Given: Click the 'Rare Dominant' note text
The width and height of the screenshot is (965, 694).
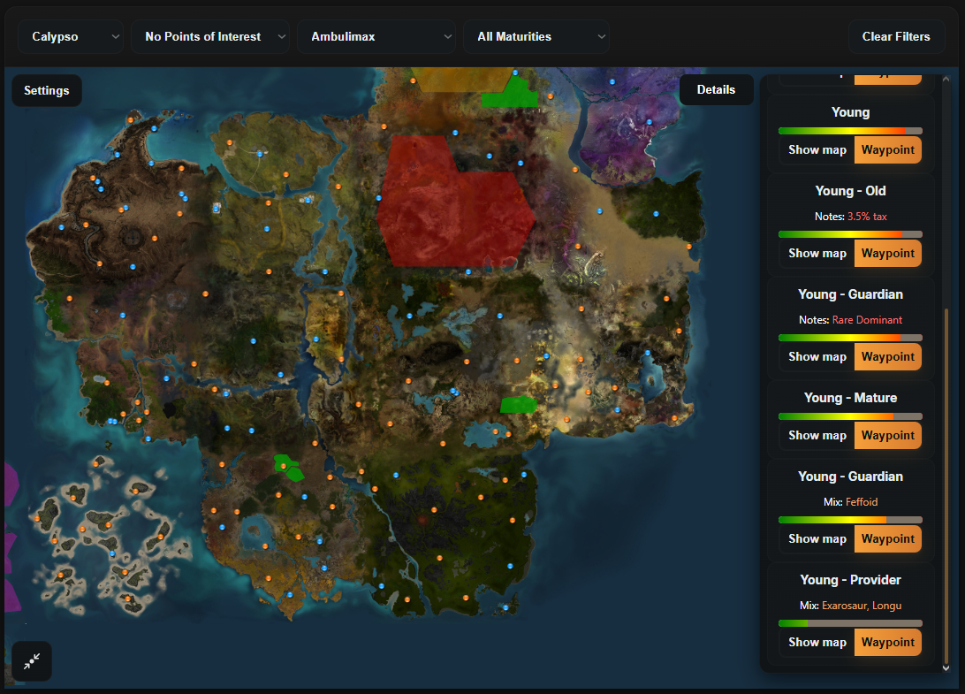Looking at the screenshot, I should click(867, 320).
